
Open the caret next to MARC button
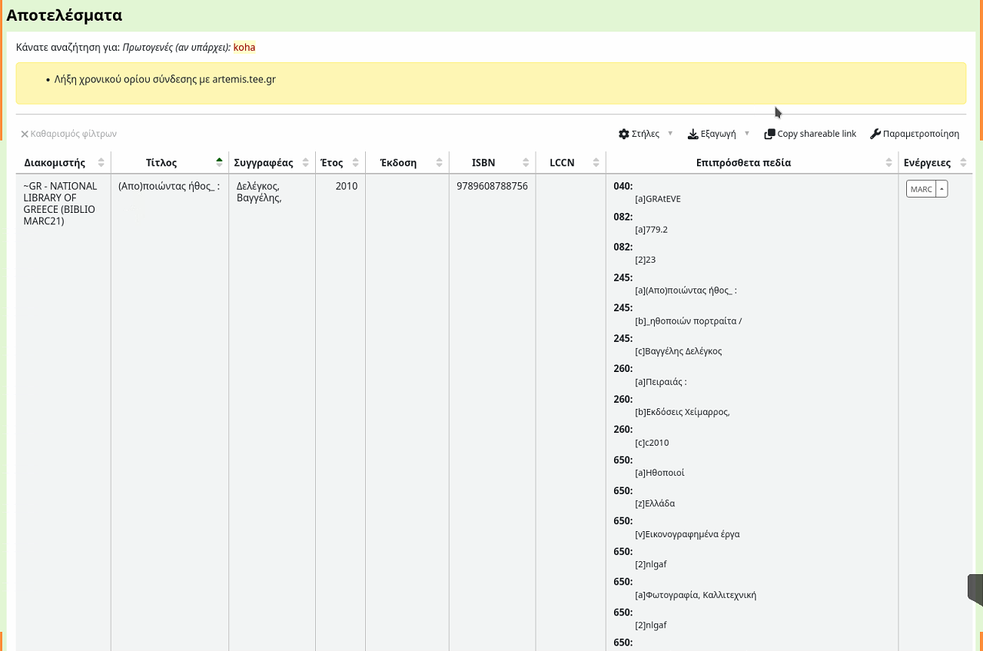click(x=942, y=189)
